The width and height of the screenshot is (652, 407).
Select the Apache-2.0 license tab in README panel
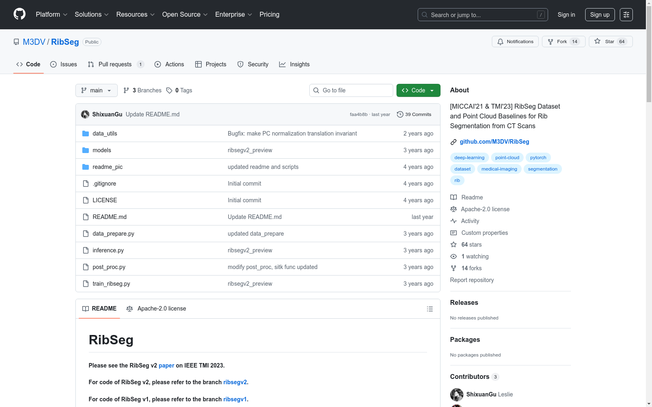pyautogui.click(x=156, y=309)
